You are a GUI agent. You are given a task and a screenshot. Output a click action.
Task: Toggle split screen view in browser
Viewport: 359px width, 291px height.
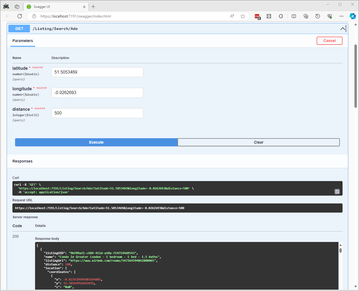click(x=294, y=16)
